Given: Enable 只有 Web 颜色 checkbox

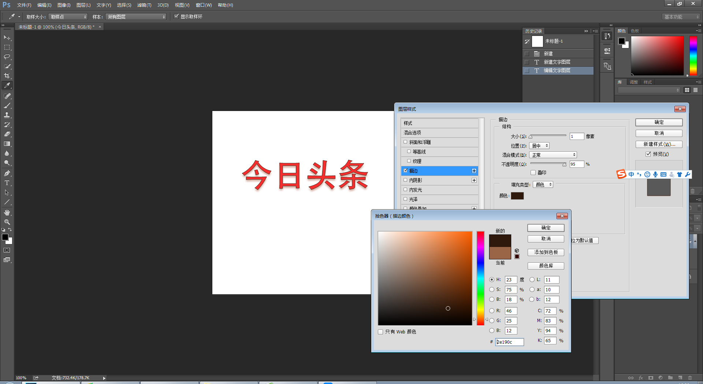Looking at the screenshot, I should pos(380,332).
